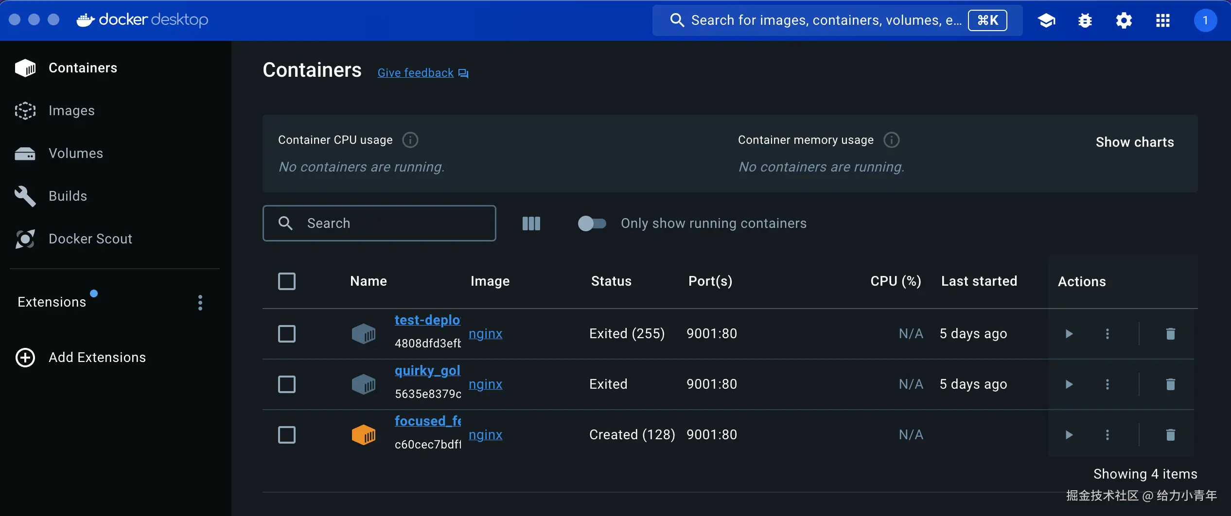
Task: Tick the test-deplo container checkbox
Action: coord(287,334)
